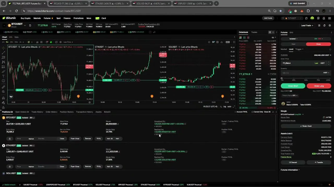Select the 5m chart interval
334x187 pixels.
7,42
